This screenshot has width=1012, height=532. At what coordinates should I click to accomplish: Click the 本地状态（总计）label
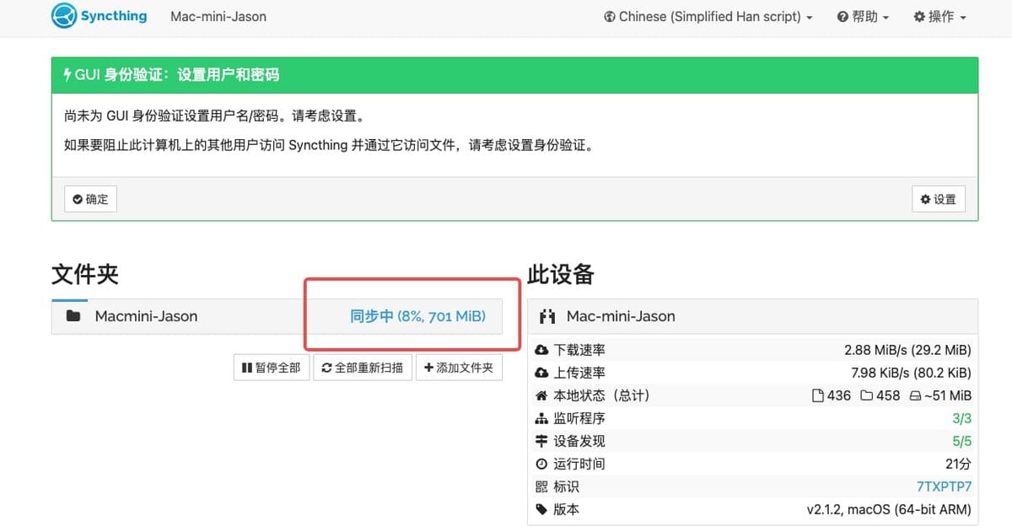(602, 395)
